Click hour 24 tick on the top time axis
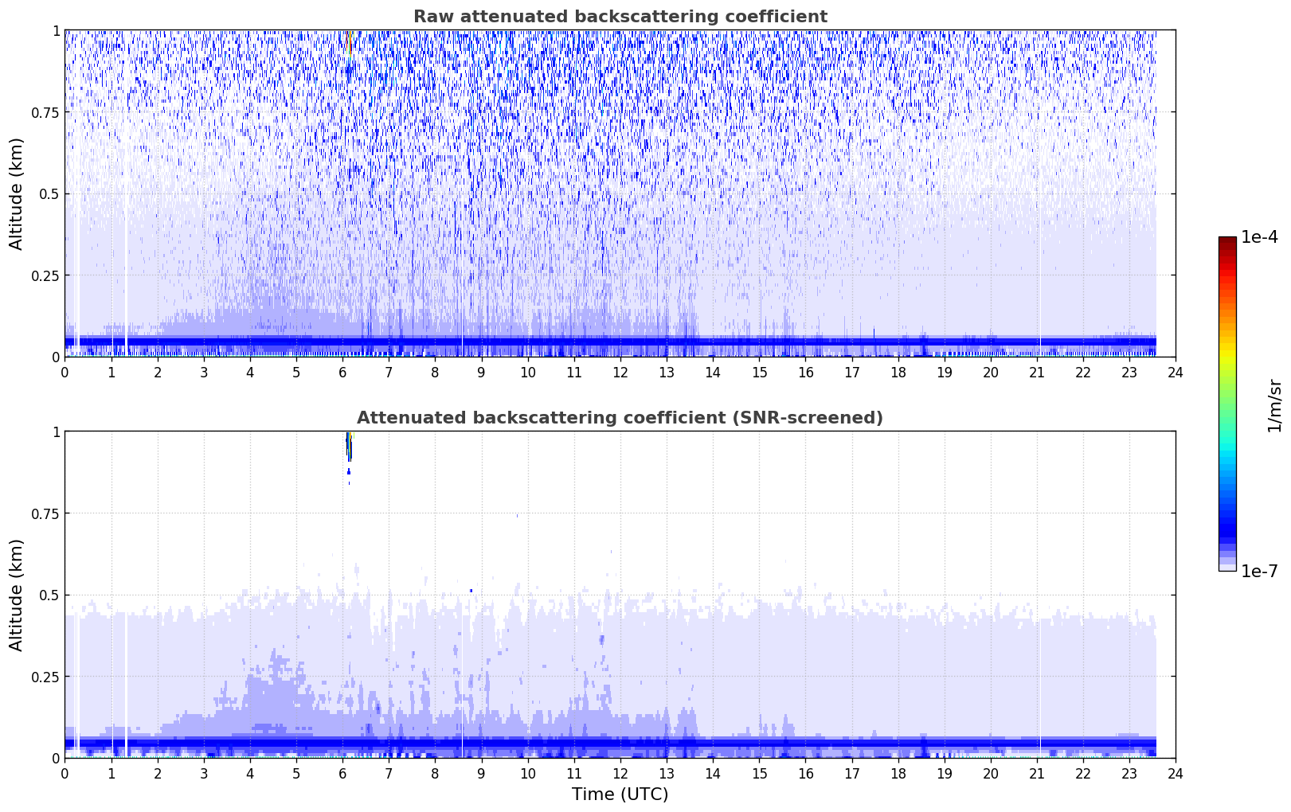 (1176, 373)
